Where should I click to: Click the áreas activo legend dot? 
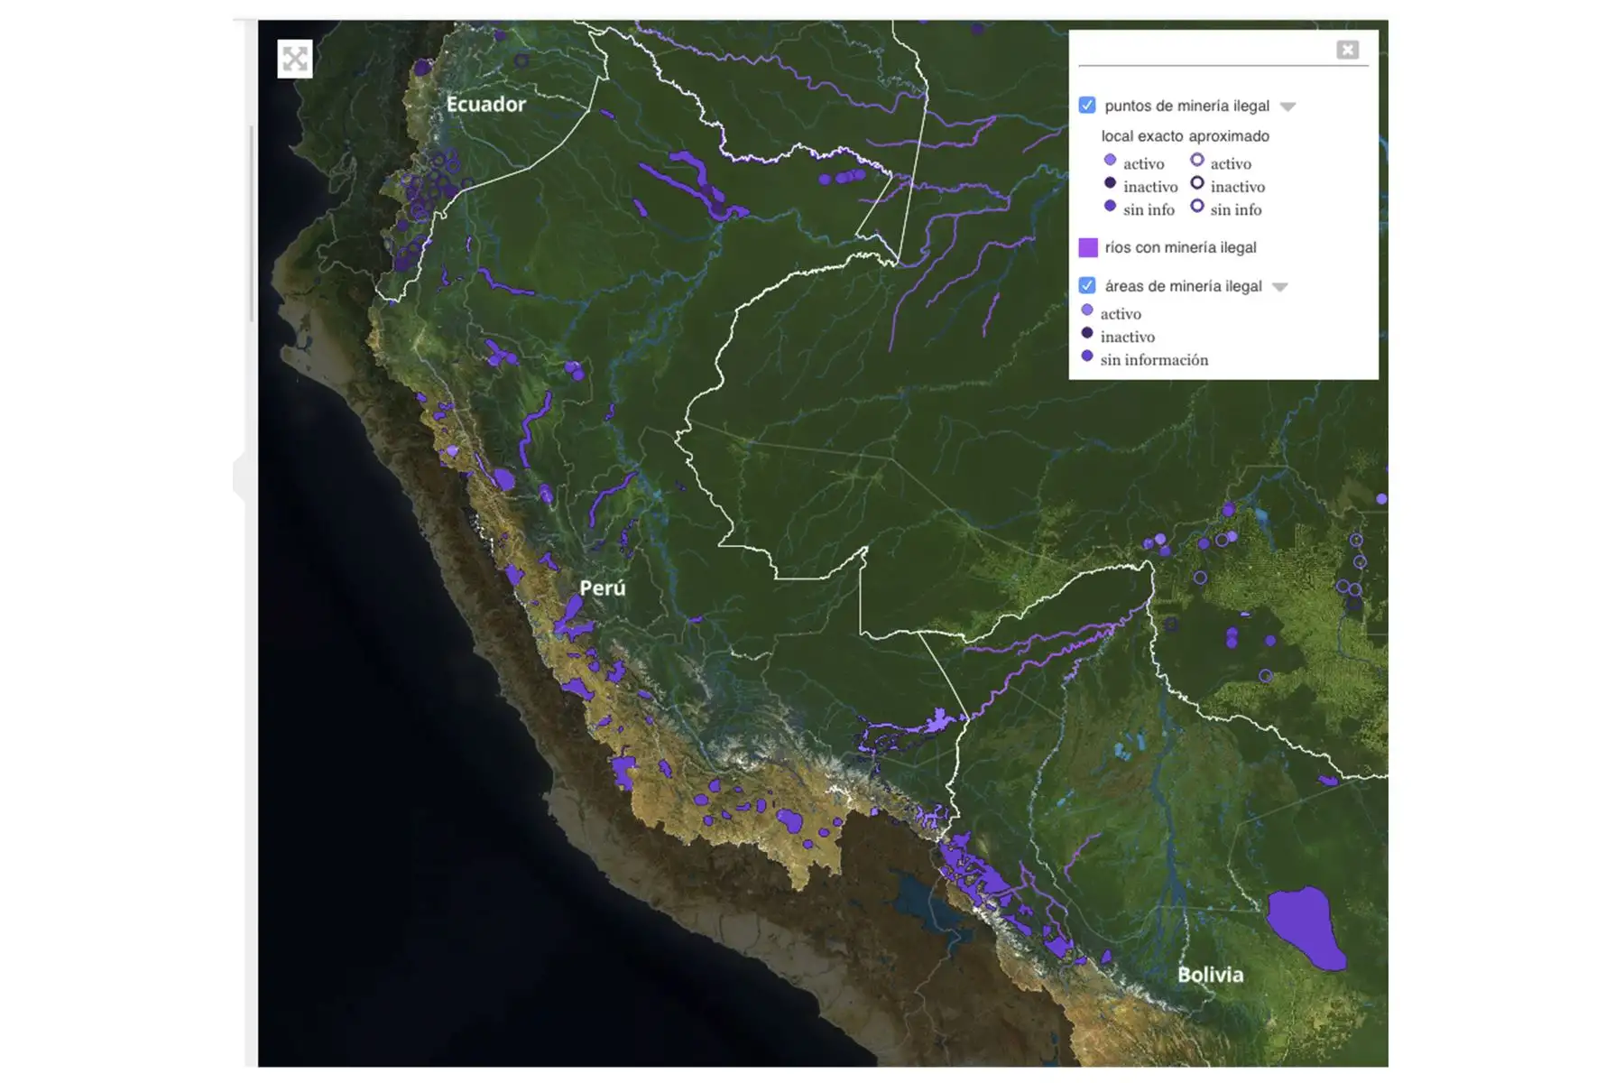pos(1087,310)
